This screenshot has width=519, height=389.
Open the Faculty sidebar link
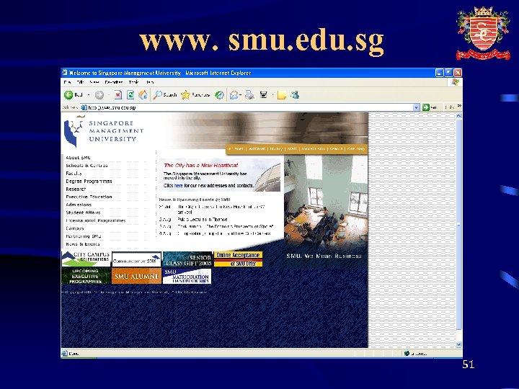point(74,174)
